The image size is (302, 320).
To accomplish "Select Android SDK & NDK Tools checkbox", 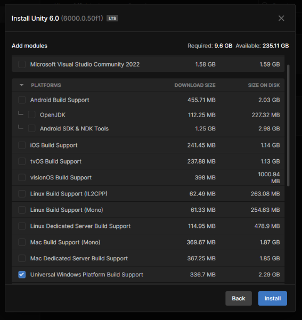I will (31, 128).
